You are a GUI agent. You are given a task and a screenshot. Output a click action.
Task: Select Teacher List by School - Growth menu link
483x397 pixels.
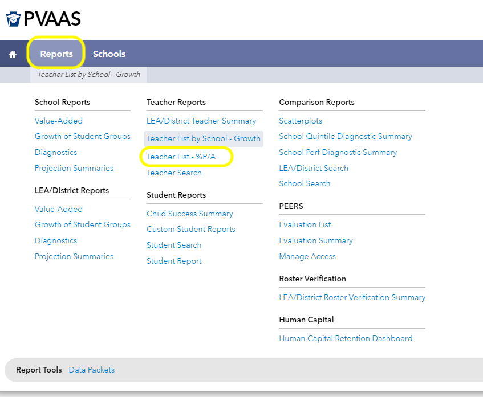(x=204, y=139)
